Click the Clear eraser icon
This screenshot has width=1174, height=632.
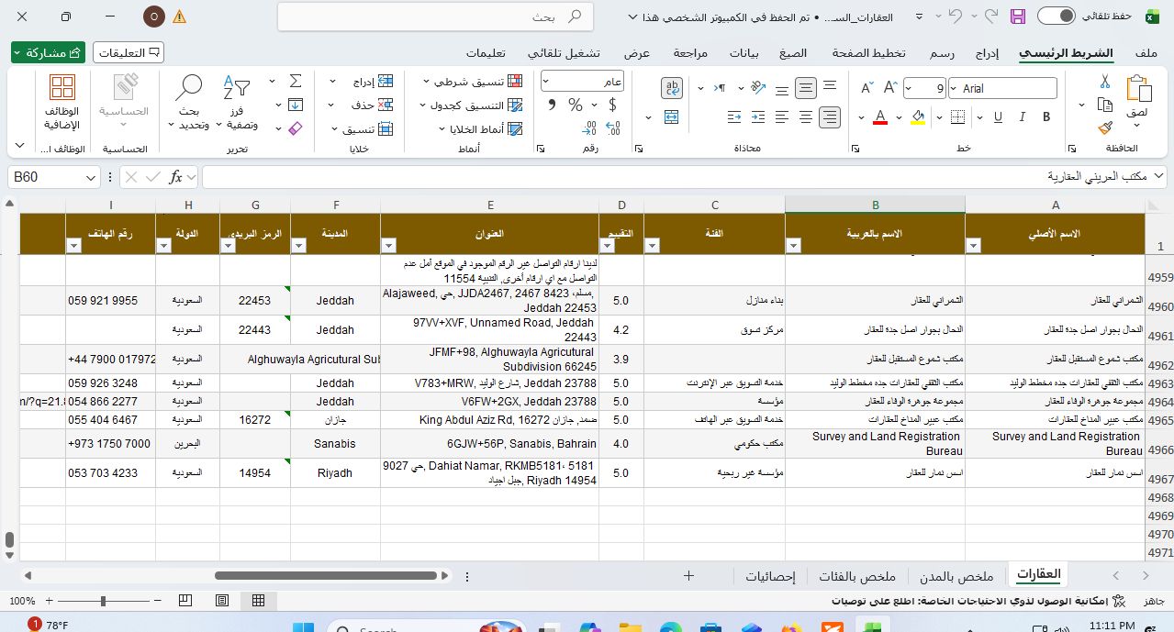pyautogui.click(x=296, y=128)
